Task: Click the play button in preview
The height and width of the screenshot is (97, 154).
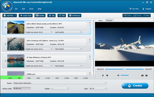Action: coord(103,75)
